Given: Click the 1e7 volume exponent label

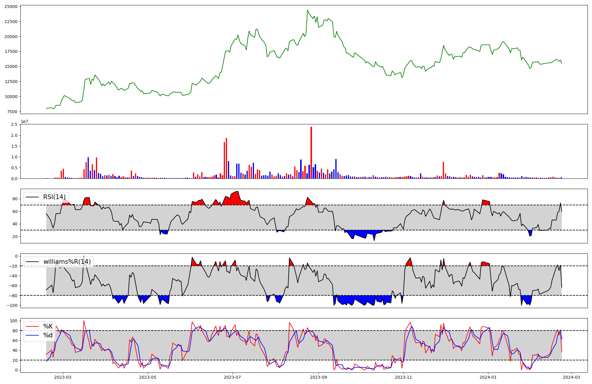Looking at the screenshot, I should (x=24, y=122).
